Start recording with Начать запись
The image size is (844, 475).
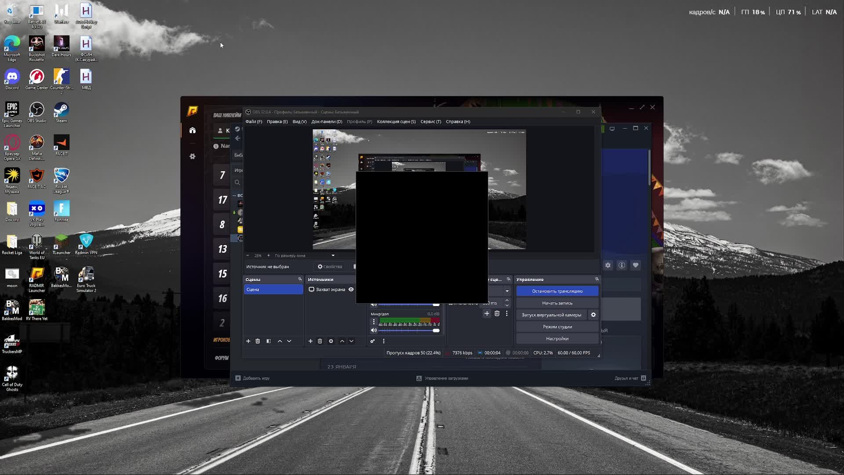click(557, 303)
